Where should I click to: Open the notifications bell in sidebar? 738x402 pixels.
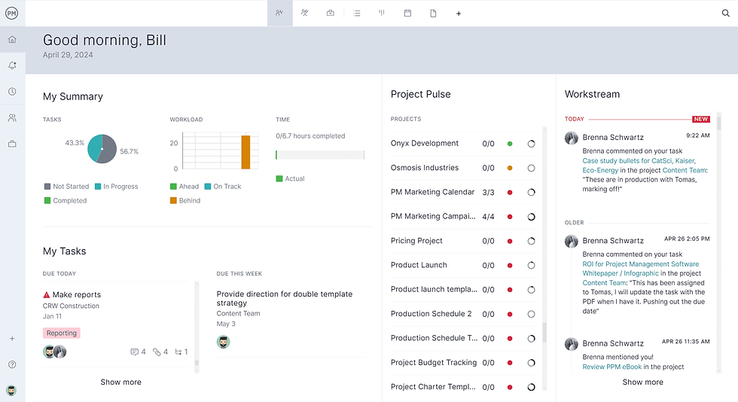[x=12, y=65]
